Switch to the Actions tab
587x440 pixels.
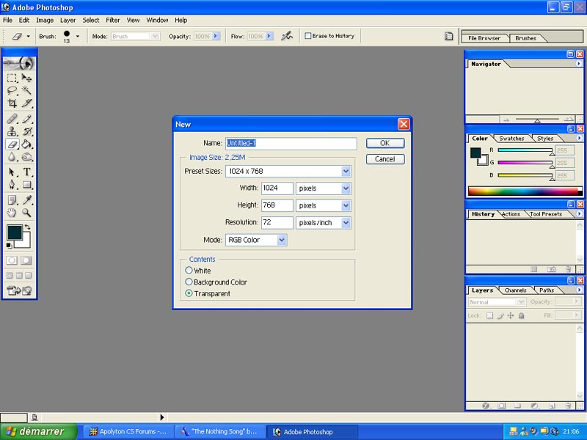tap(511, 214)
